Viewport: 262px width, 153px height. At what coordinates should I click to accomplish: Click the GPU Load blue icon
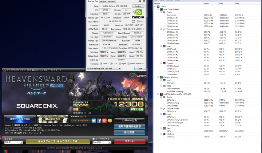pyautogui.click(x=164, y=114)
